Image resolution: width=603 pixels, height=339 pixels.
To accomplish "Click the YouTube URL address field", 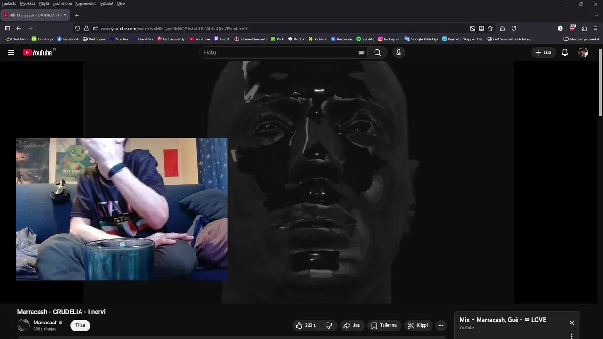I will click(283, 28).
